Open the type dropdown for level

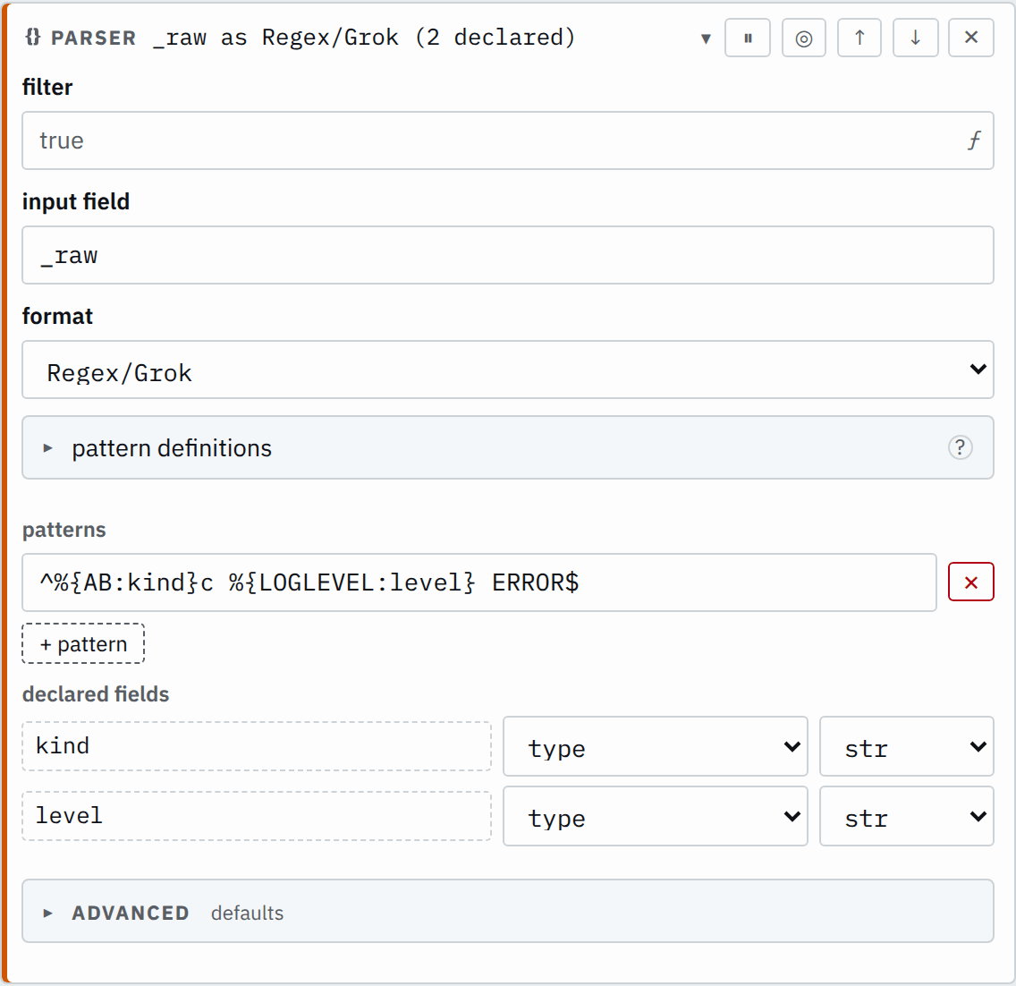click(655, 816)
